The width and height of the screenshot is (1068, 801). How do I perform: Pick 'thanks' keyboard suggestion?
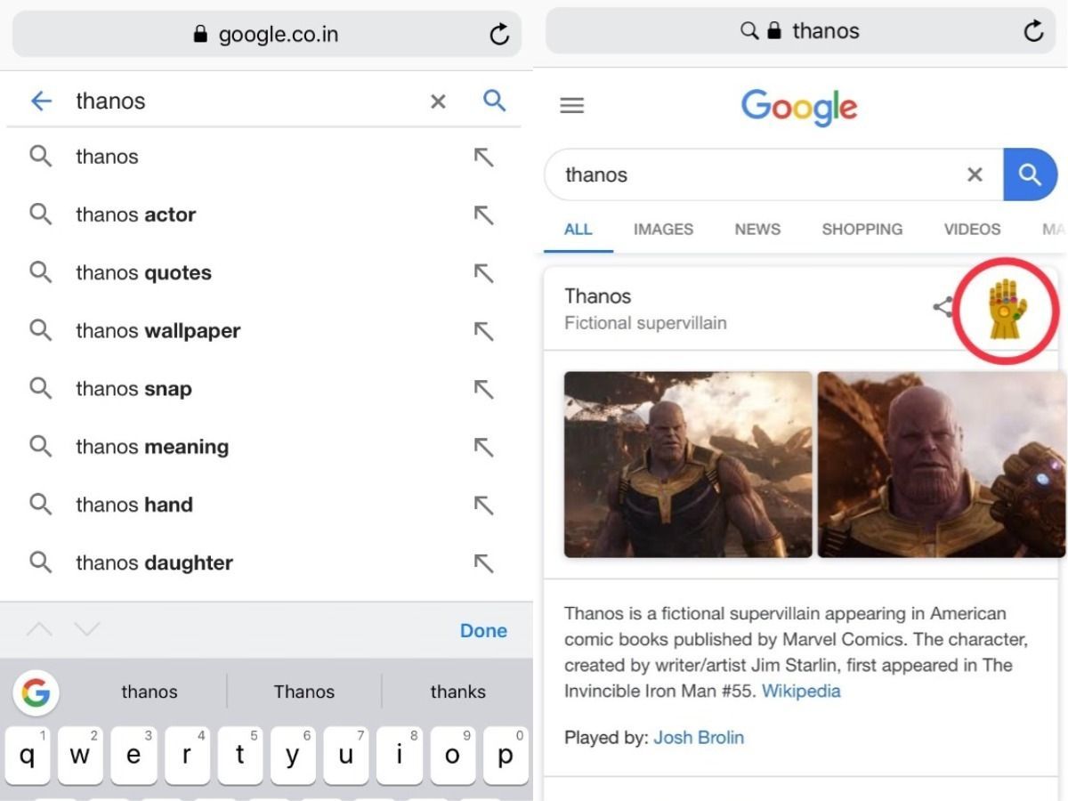tap(457, 692)
